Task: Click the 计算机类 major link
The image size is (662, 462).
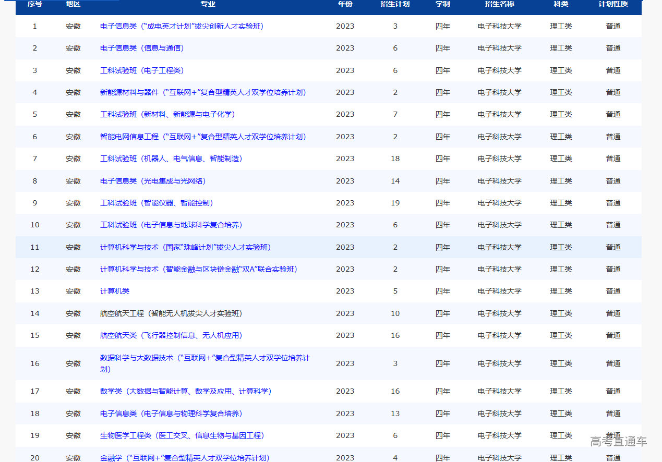Action: [115, 291]
